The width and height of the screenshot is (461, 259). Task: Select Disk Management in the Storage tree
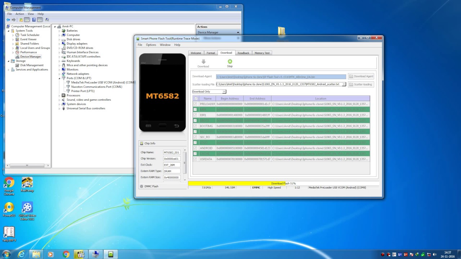32,65
